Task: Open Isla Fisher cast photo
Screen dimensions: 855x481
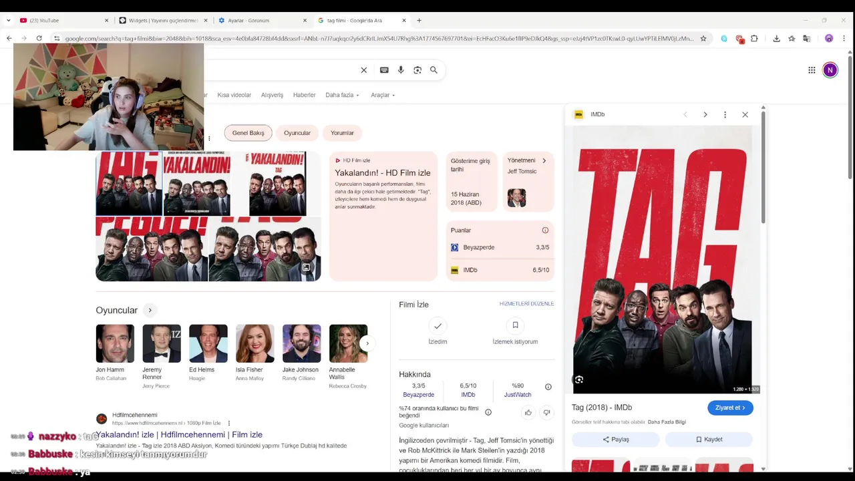Action: click(255, 343)
